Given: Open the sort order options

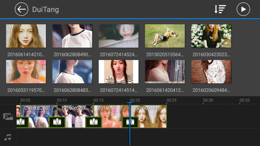Looking at the screenshot, I should 220,10.
